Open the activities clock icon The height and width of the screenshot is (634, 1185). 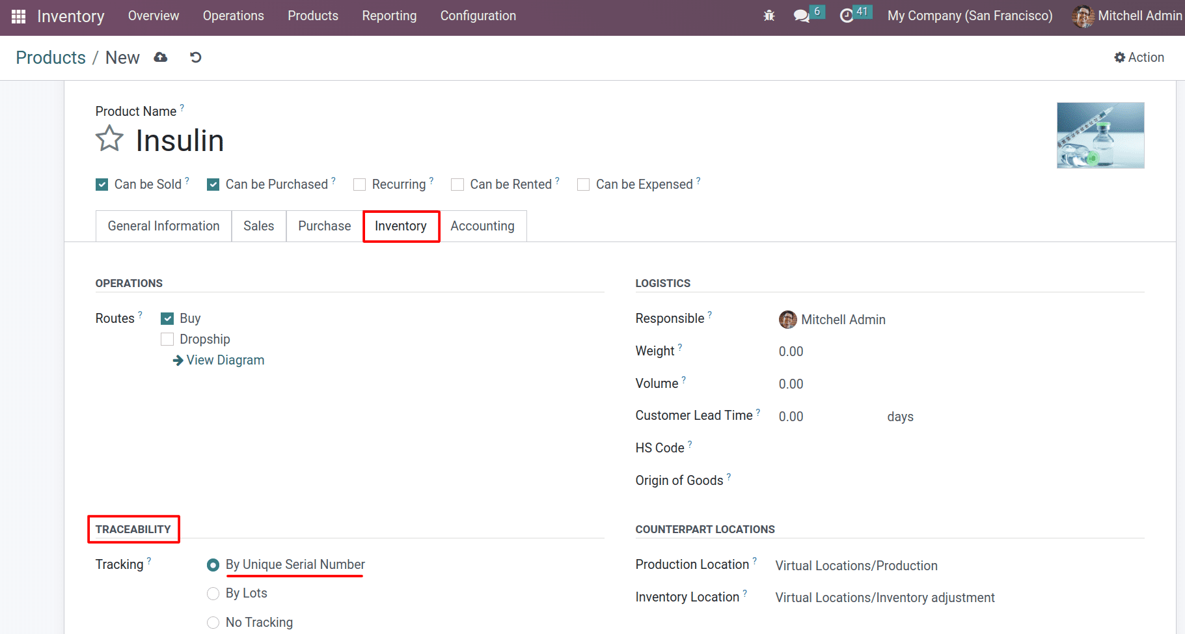pos(847,16)
